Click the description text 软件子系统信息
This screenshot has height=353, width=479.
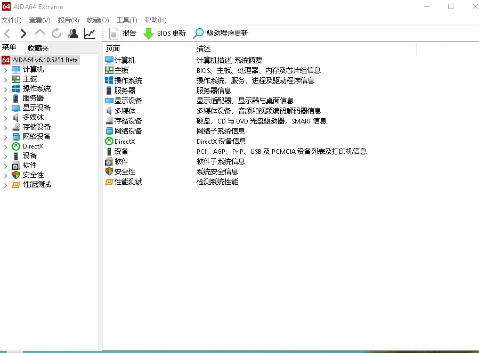point(221,161)
